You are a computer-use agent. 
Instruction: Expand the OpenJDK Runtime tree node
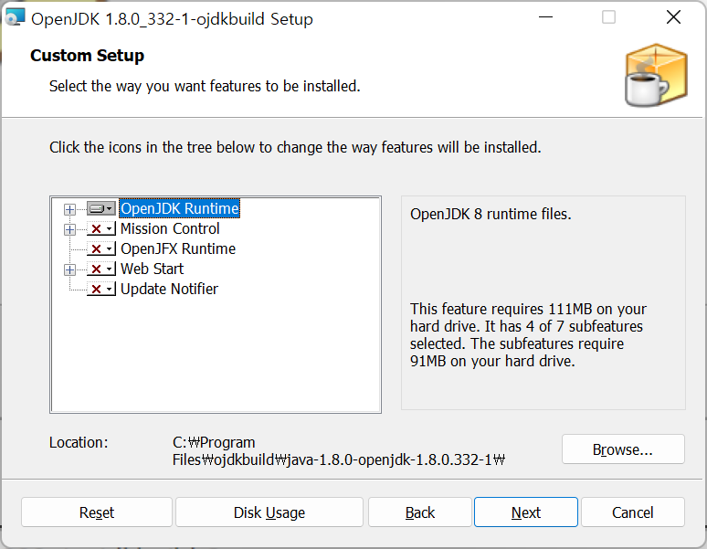pyautogui.click(x=69, y=209)
